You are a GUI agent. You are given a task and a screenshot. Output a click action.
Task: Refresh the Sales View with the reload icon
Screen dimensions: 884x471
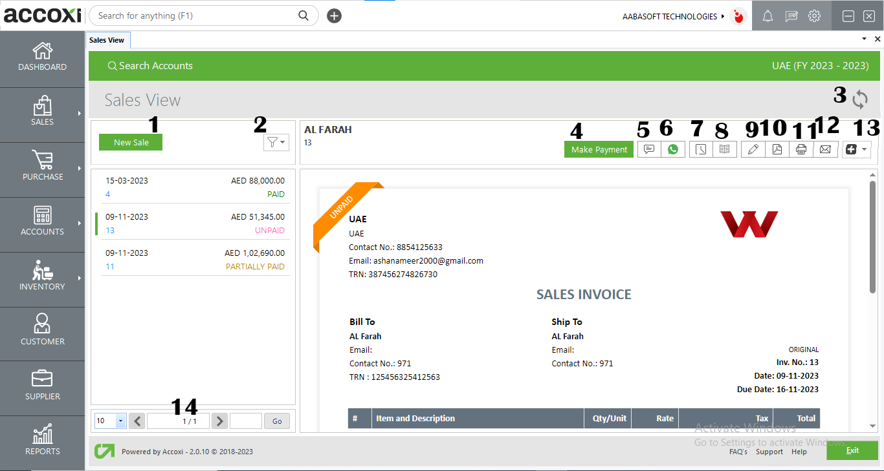pos(860,99)
